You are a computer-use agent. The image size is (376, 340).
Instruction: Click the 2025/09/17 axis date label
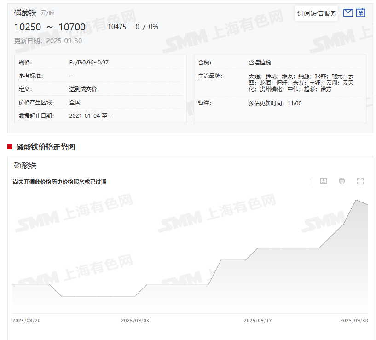258,320
